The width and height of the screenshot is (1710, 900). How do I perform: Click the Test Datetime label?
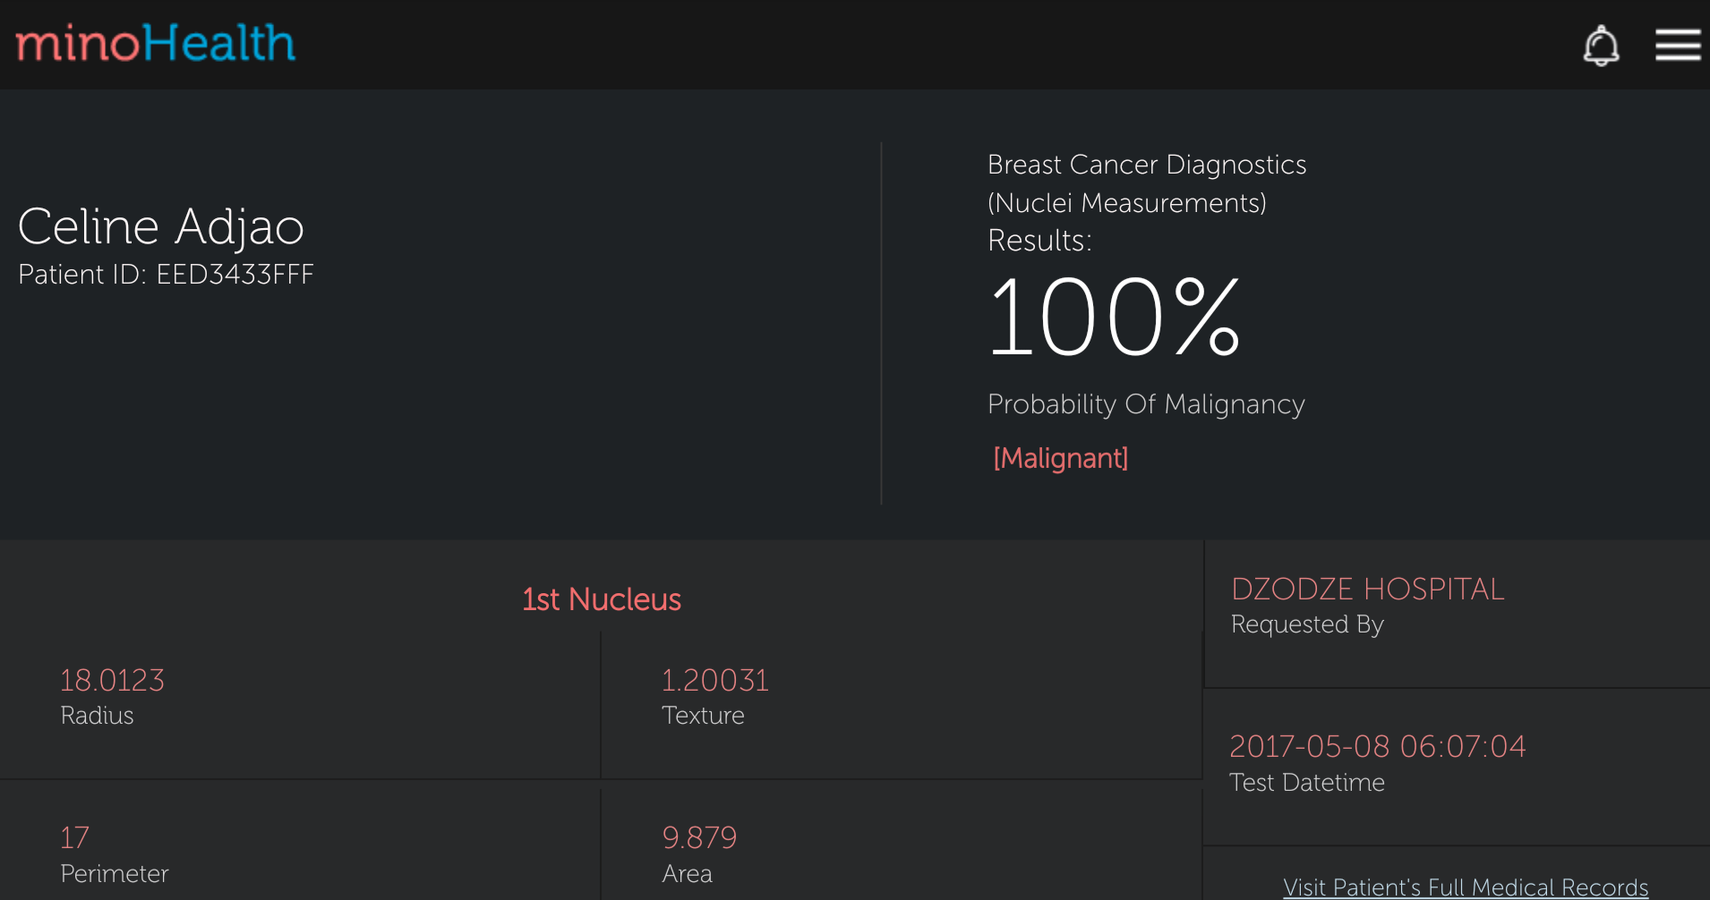point(1307,783)
